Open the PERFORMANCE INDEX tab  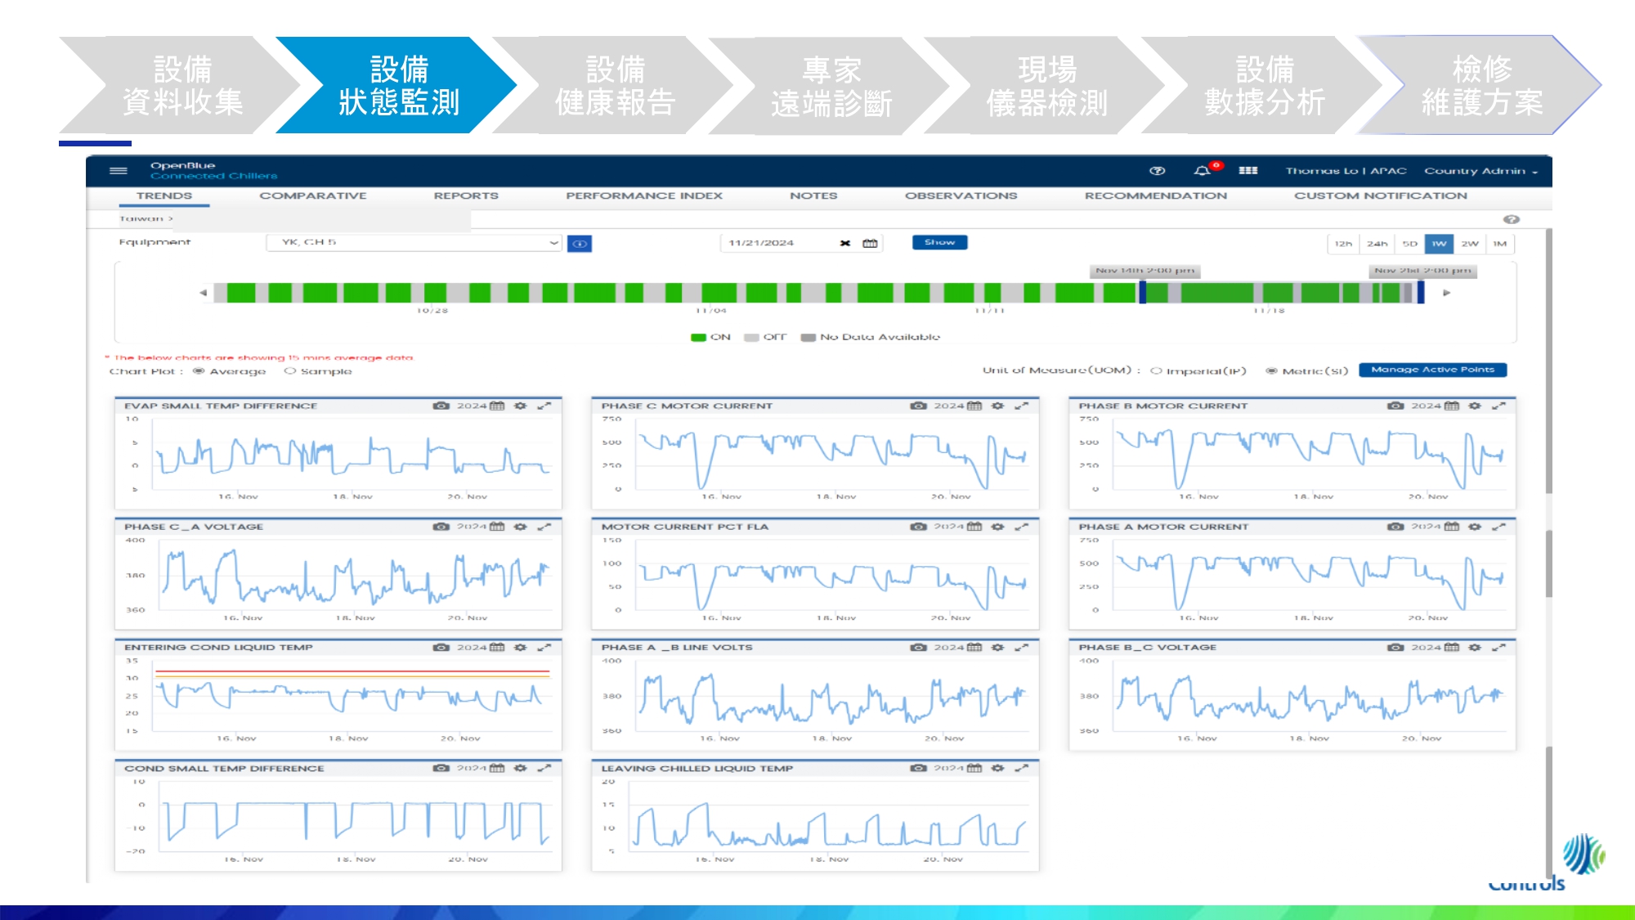click(643, 196)
